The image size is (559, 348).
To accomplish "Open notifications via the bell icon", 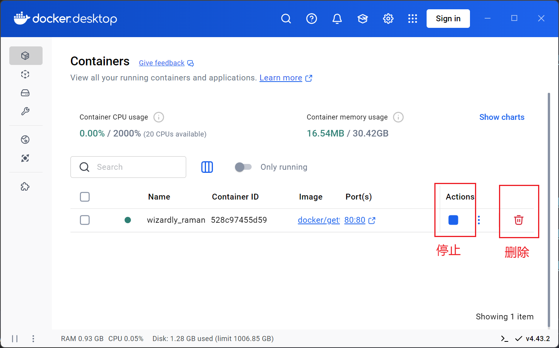I will tap(337, 18).
